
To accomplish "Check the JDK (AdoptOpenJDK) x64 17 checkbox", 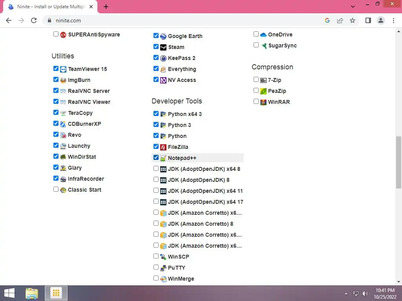I will click(x=156, y=201).
